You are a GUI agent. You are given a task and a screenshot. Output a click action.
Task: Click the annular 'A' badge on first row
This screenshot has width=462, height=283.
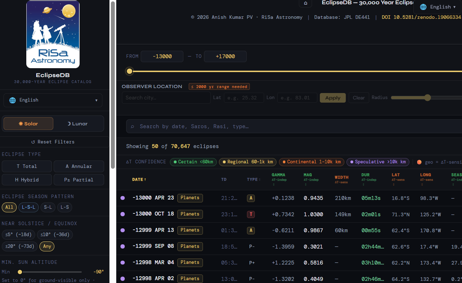pyautogui.click(x=251, y=198)
